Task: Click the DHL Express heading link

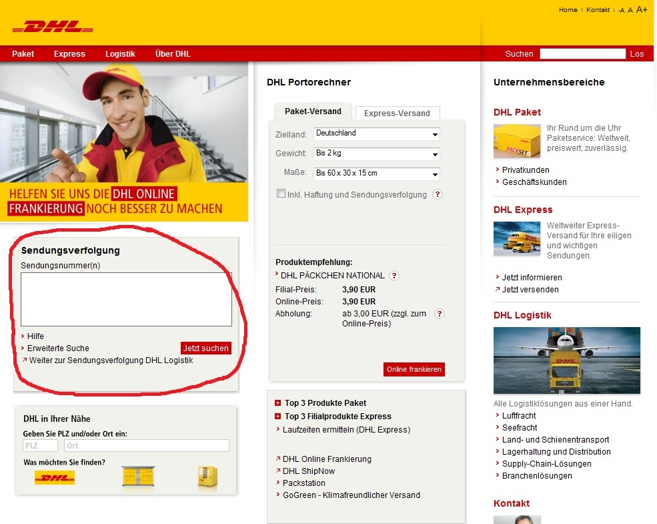Action: (x=523, y=210)
